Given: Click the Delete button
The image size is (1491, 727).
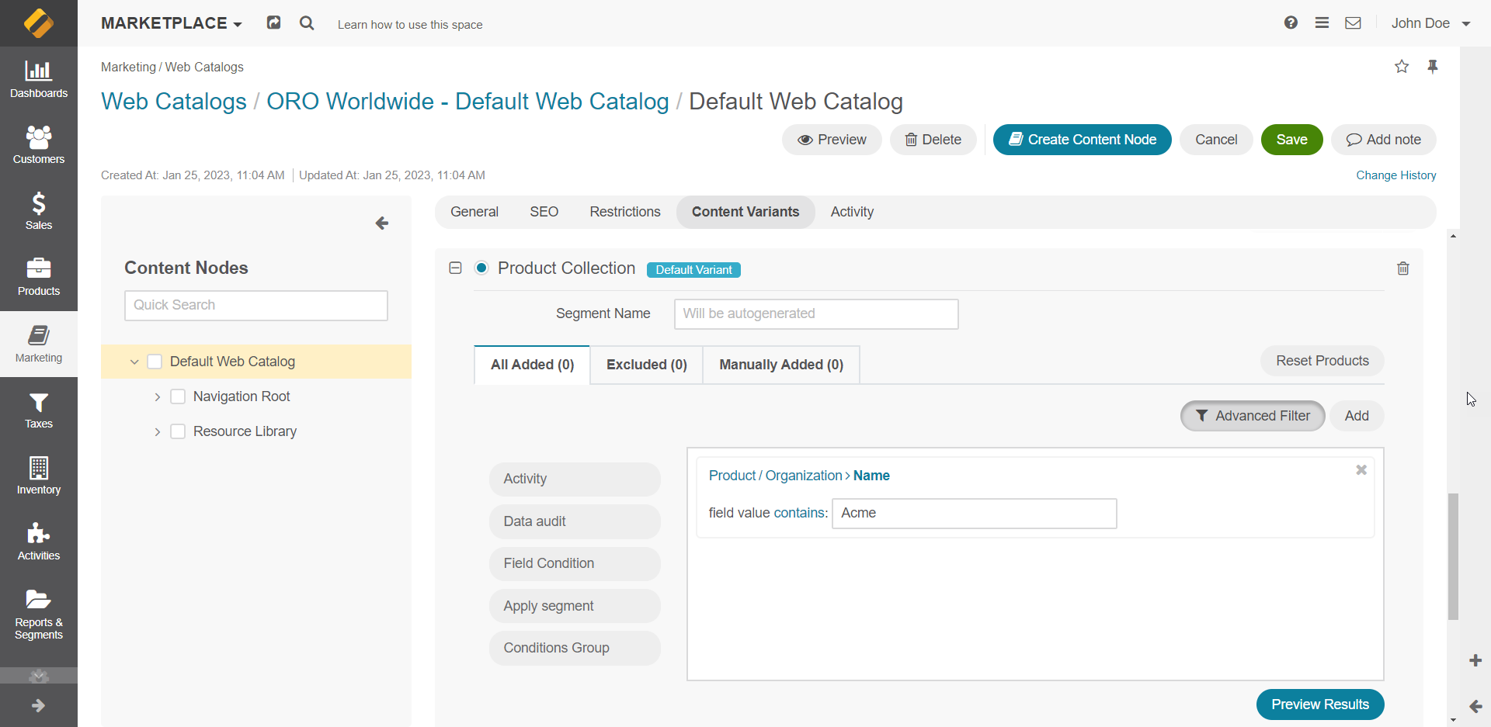Looking at the screenshot, I should click(x=933, y=140).
